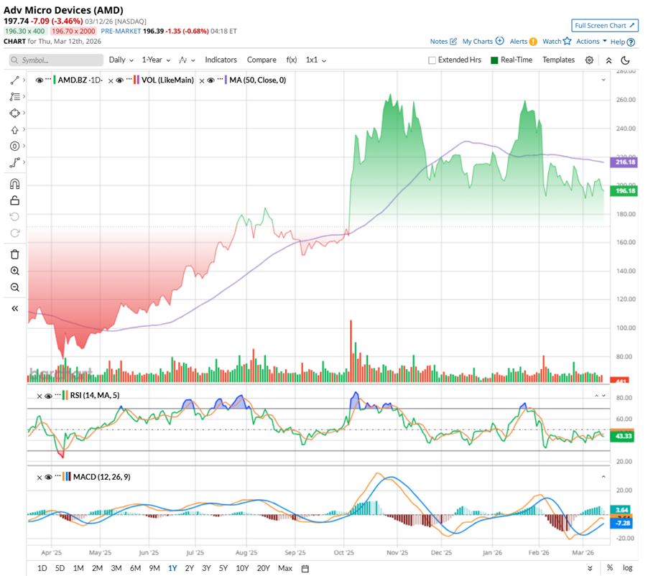Screen dimensions: 648x576
Task: Click the redo arrow icon
Action: click(15, 233)
